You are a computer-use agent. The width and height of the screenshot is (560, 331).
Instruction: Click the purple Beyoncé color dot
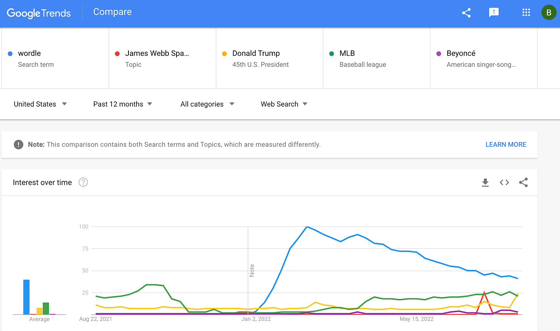(439, 53)
